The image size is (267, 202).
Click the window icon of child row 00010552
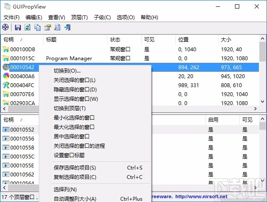pyautogui.click(x=6, y=129)
